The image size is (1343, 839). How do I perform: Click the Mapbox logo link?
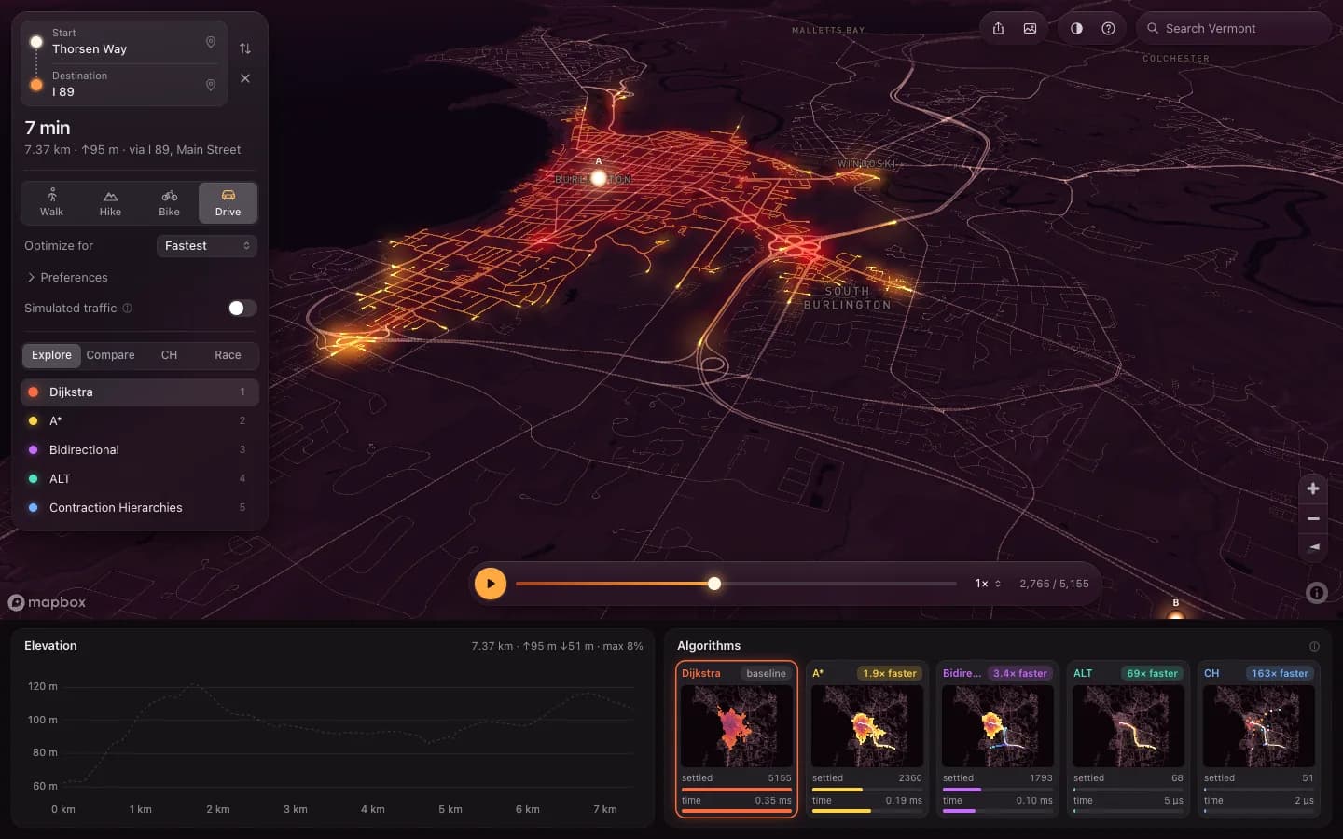pyautogui.click(x=48, y=602)
